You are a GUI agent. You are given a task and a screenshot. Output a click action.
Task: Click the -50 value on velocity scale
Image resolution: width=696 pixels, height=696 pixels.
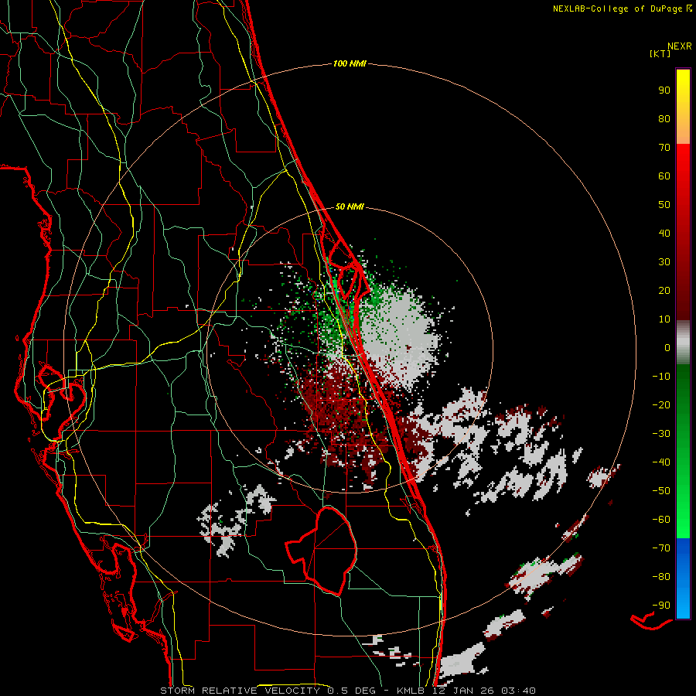point(661,491)
